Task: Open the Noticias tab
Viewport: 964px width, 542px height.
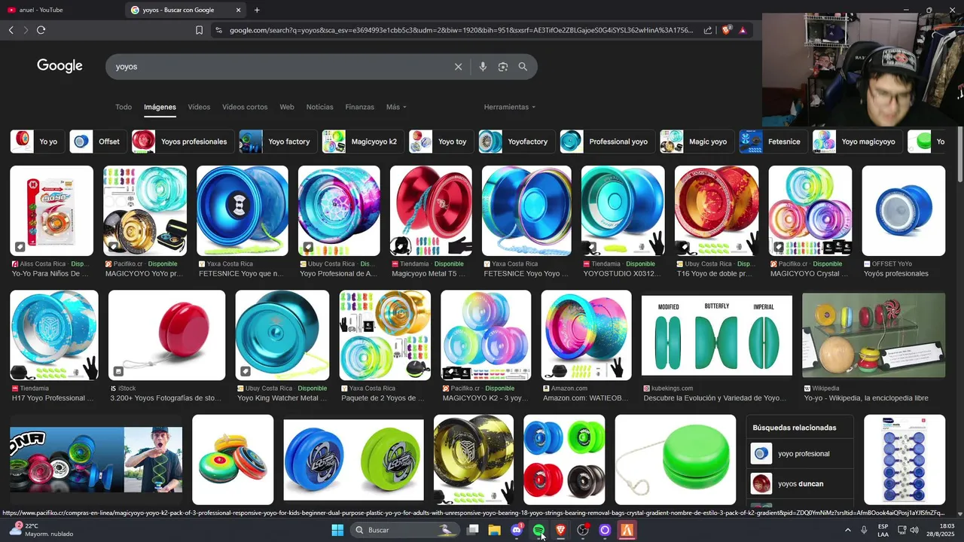Action: point(319,107)
